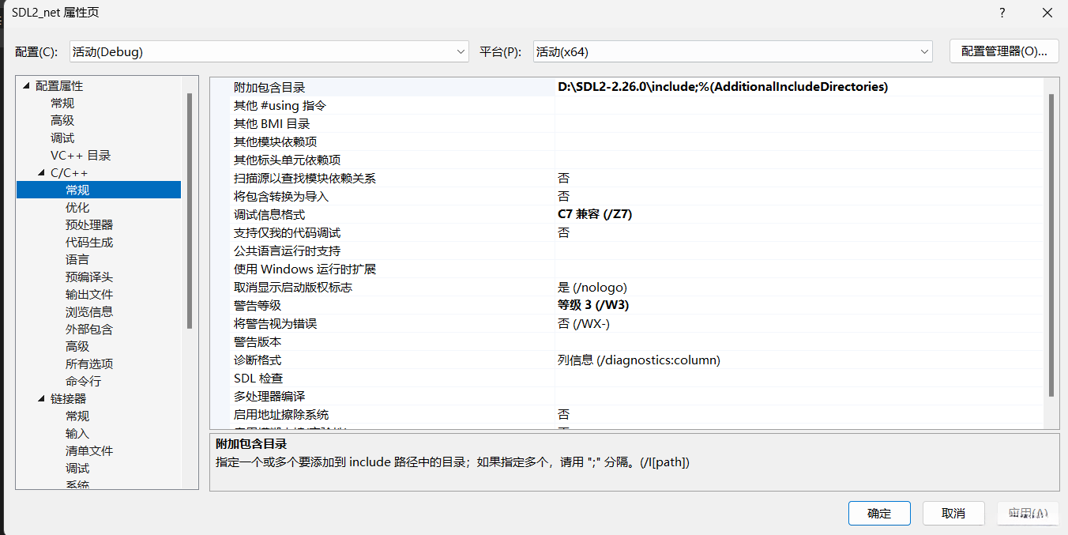Select 所有选项 under C/C++
The image size is (1068, 535).
89,364
